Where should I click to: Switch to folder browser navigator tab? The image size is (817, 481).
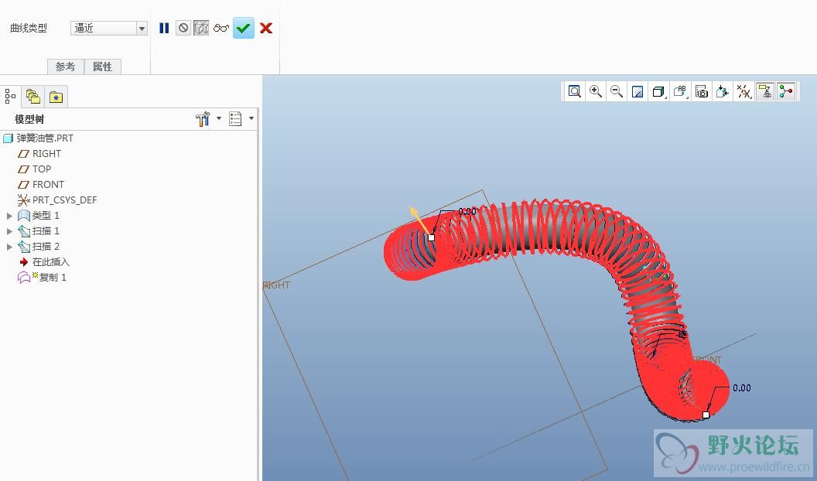[32, 97]
